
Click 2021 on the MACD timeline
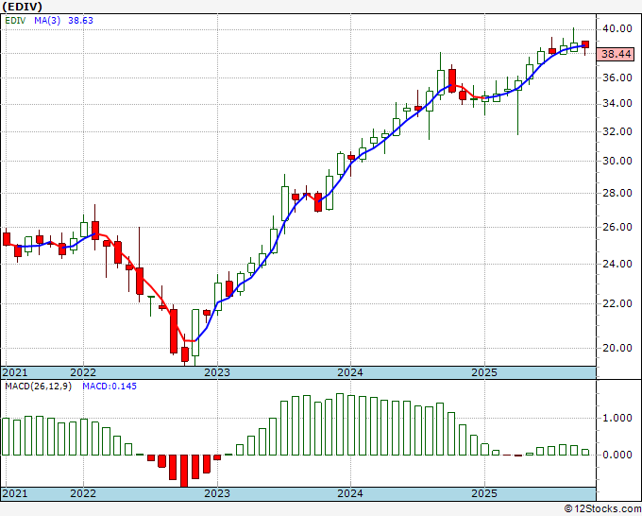click(15, 493)
